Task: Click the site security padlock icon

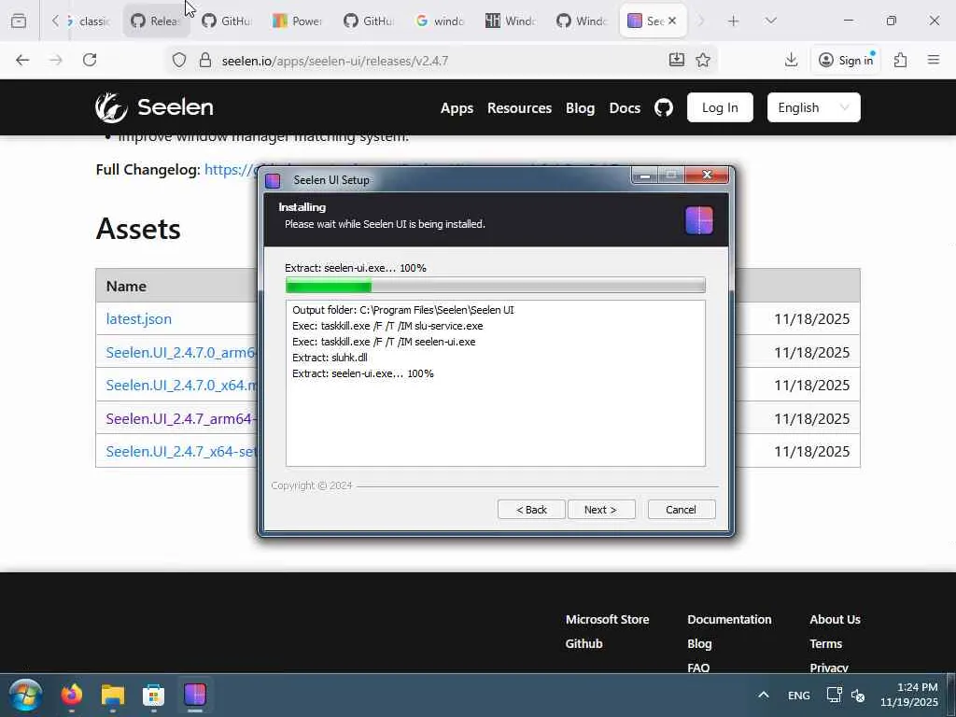Action: coord(205,60)
